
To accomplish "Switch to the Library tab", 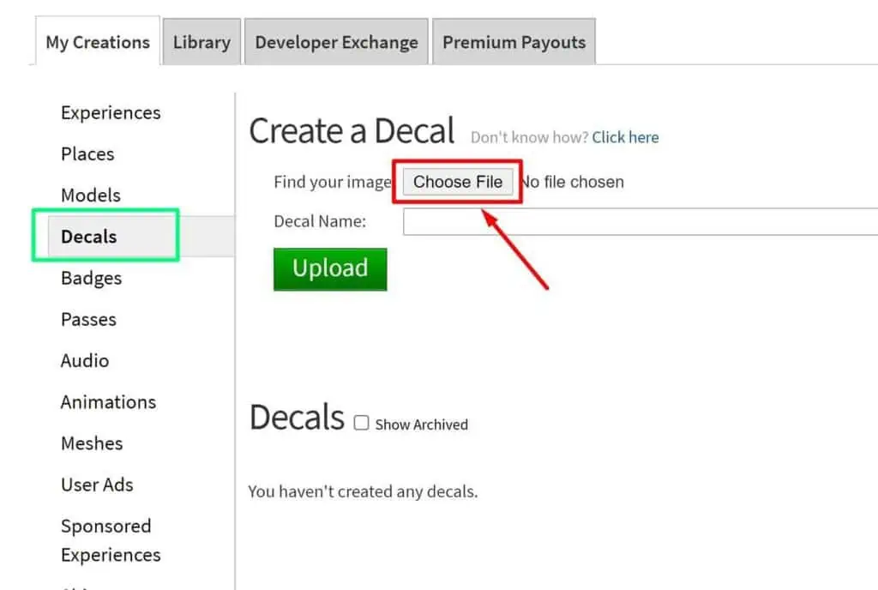I will coord(201,40).
